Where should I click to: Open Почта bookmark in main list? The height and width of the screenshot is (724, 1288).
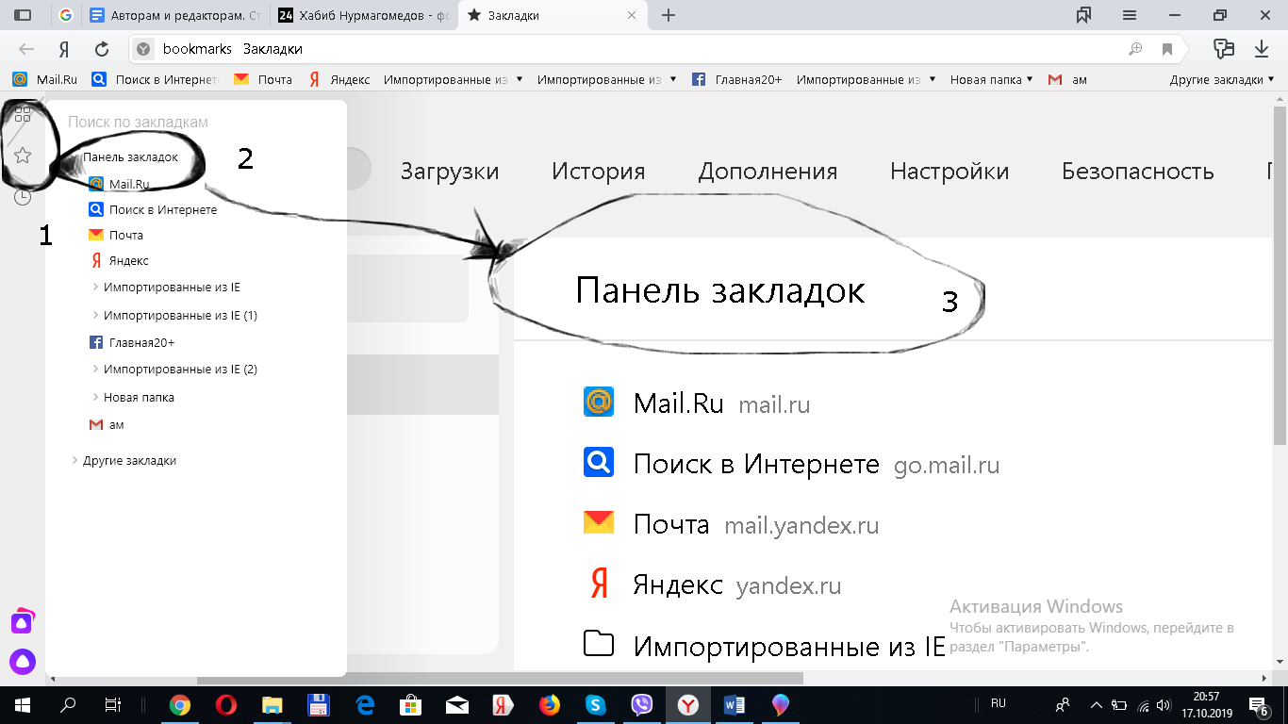pos(671,524)
